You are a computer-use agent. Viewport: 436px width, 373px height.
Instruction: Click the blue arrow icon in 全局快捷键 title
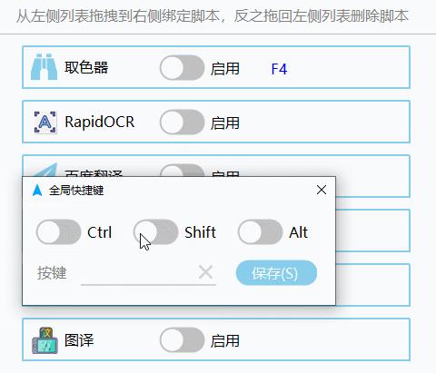coord(37,191)
